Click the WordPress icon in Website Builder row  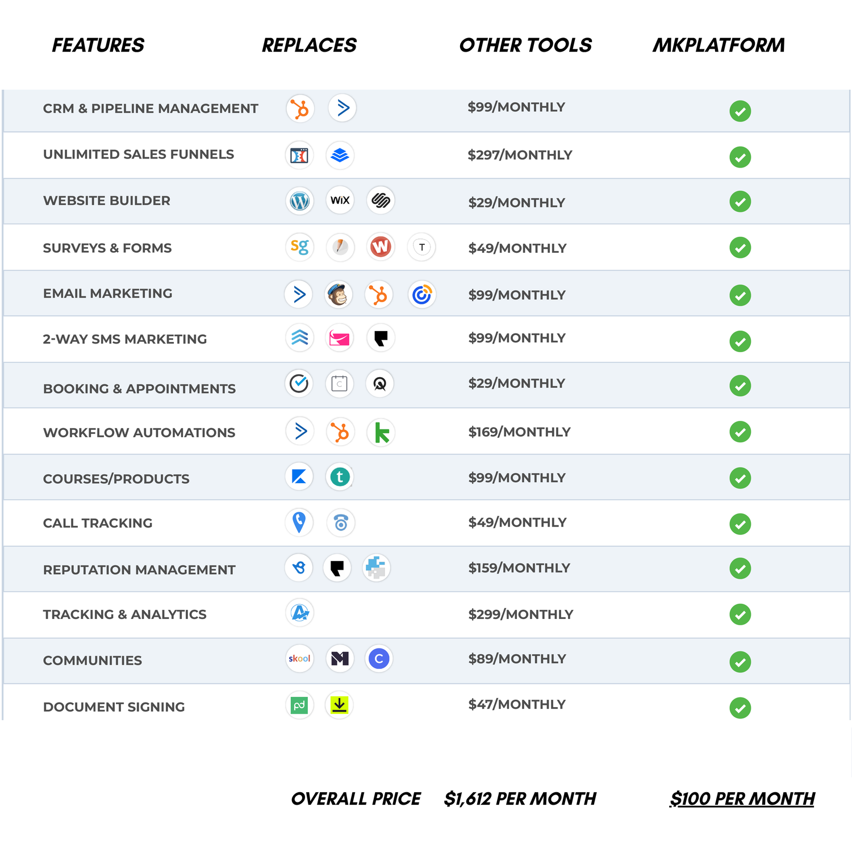click(x=299, y=200)
